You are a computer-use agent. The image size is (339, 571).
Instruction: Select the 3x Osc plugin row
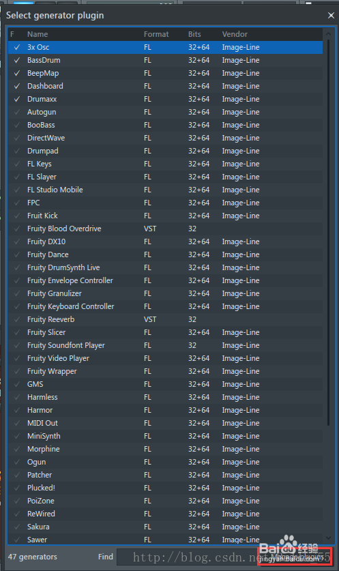click(165, 47)
